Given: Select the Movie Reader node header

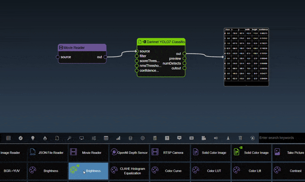Looking at the screenshot, I should point(82,48).
